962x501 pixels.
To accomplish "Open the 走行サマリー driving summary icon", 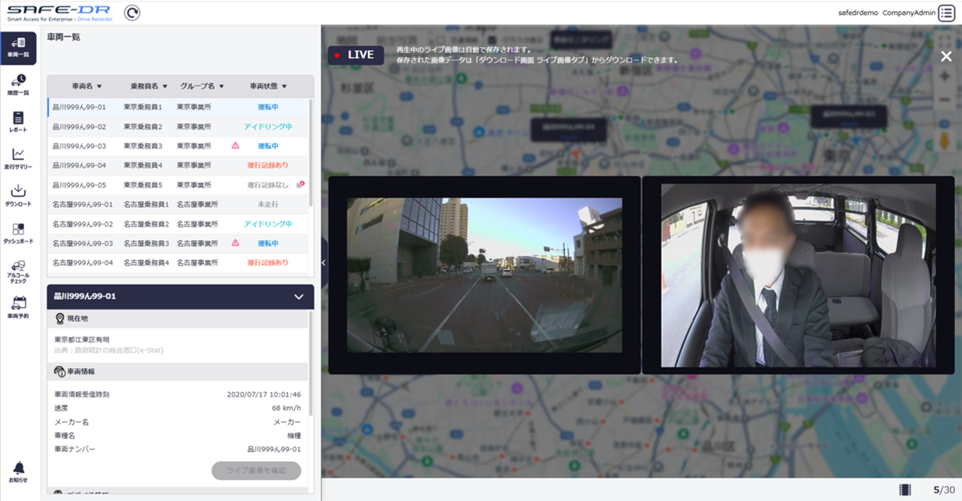I will pyautogui.click(x=20, y=158).
